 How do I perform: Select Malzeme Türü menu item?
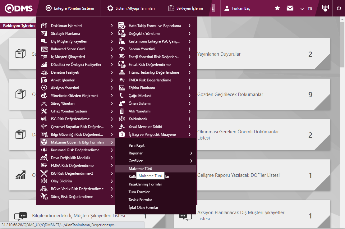click(140, 169)
